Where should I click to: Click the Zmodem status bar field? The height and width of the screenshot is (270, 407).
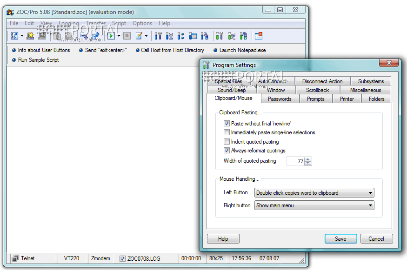[100, 258]
